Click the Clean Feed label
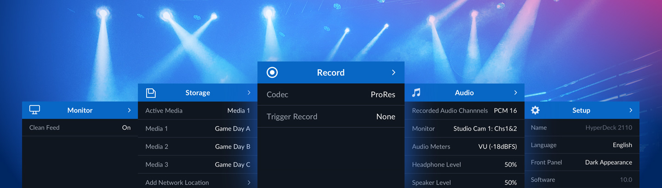The image size is (662, 188). pyautogui.click(x=44, y=128)
